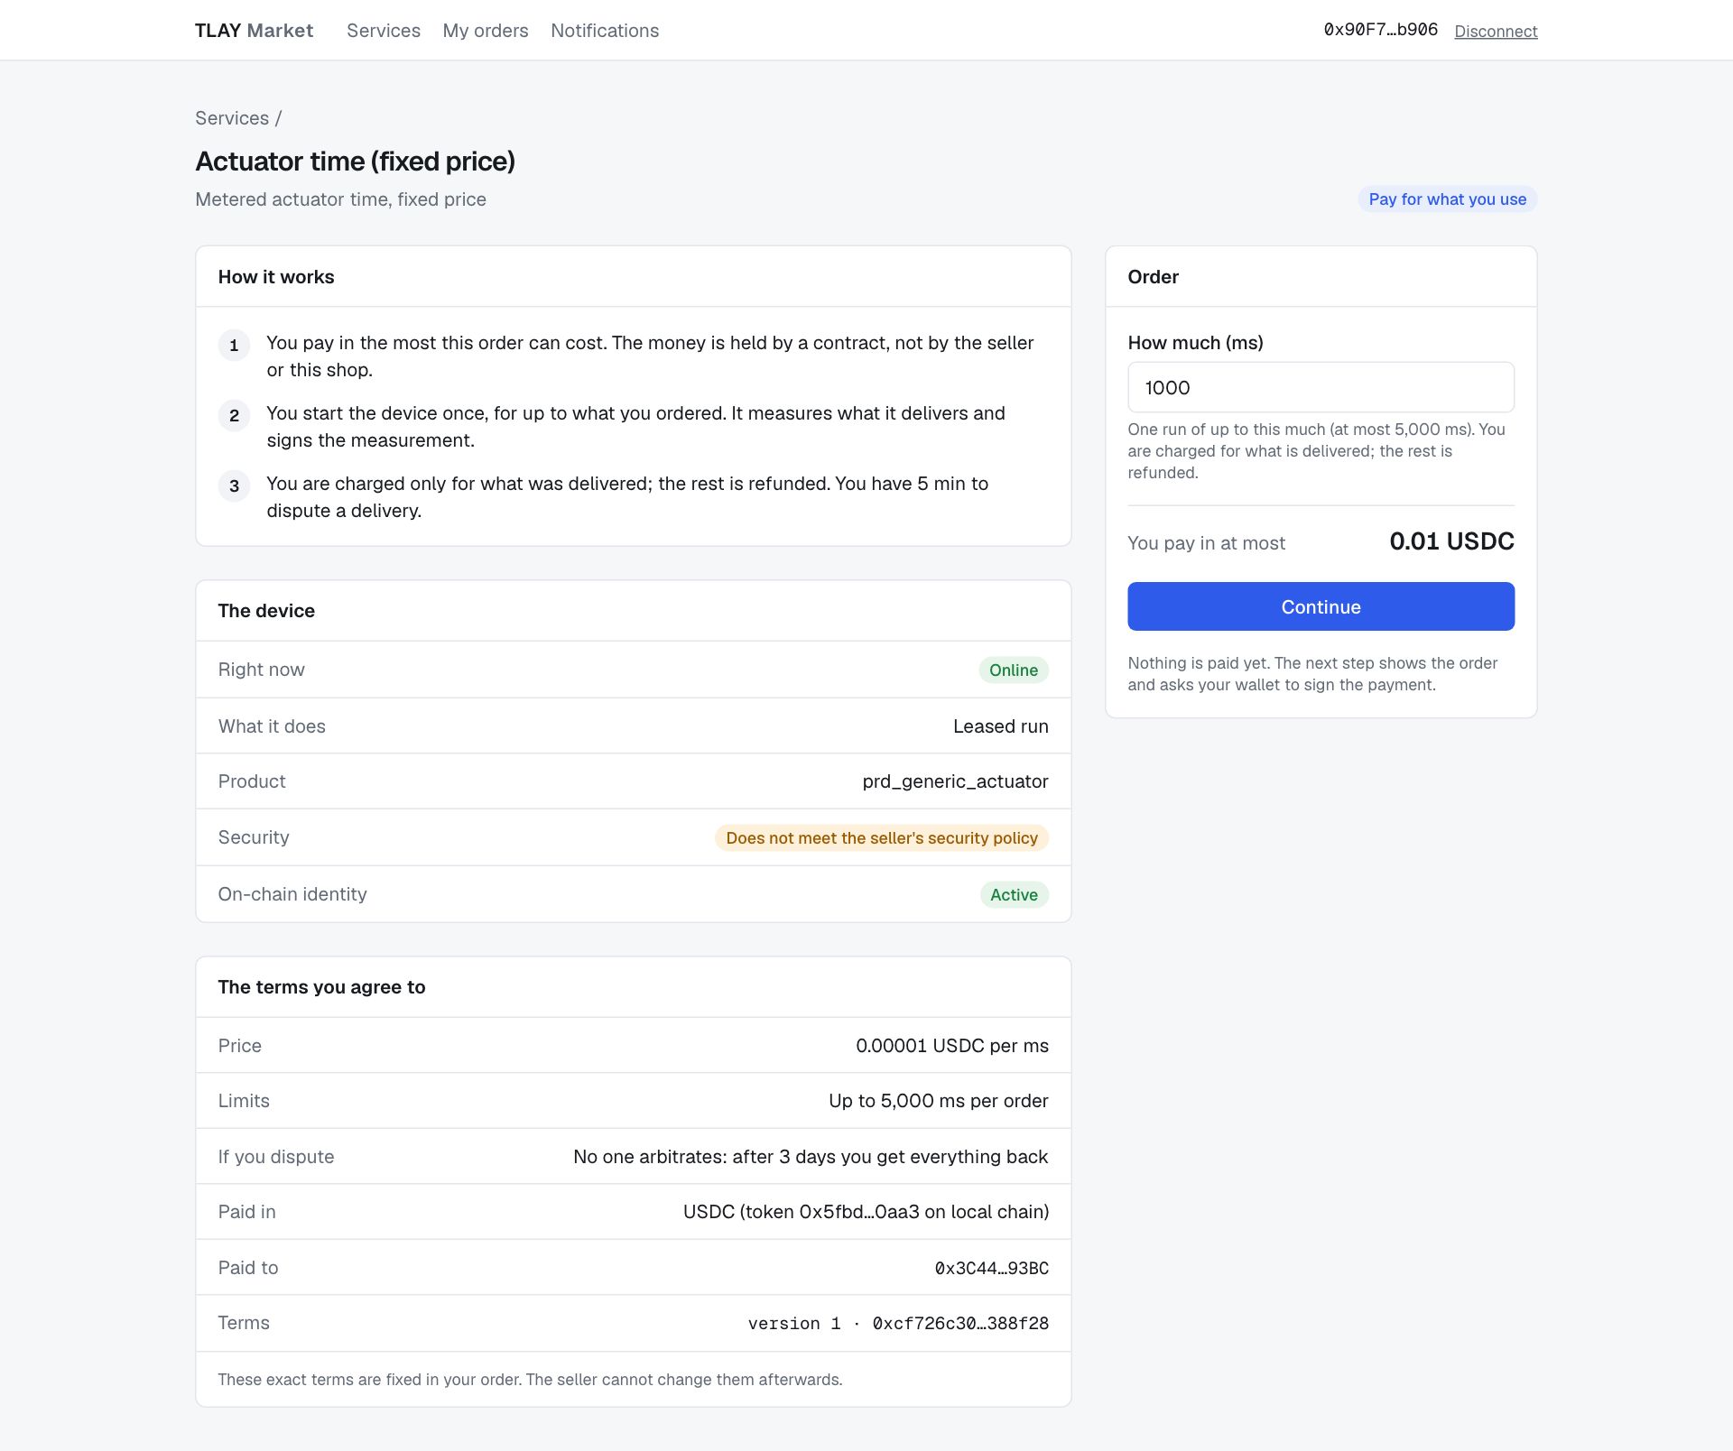Click Up to 5,000 ms per order
Viewport: 1733px width, 1451px height.
tap(938, 1101)
